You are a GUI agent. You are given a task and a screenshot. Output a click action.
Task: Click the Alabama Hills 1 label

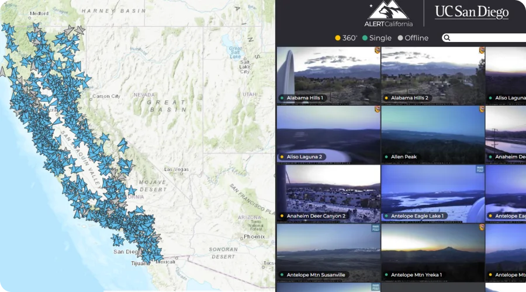tap(304, 98)
